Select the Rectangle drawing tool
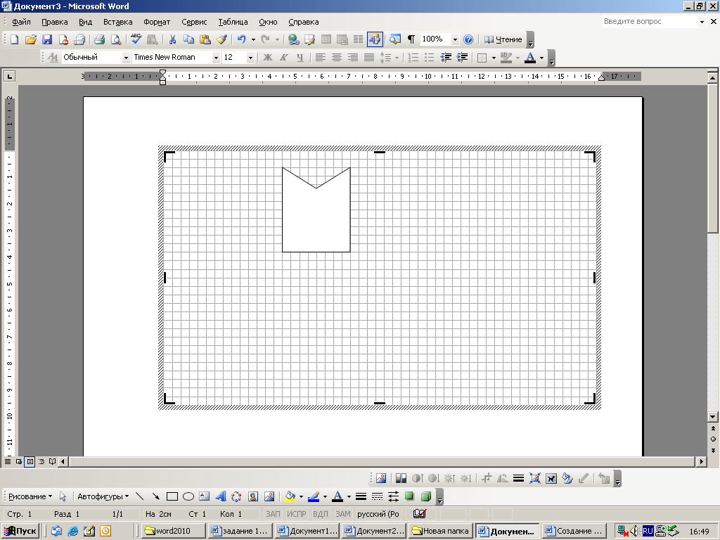The width and height of the screenshot is (720, 540). (172, 496)
